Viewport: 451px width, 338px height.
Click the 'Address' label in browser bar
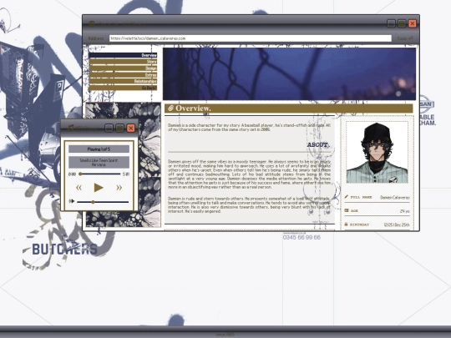tap(96, 38)
